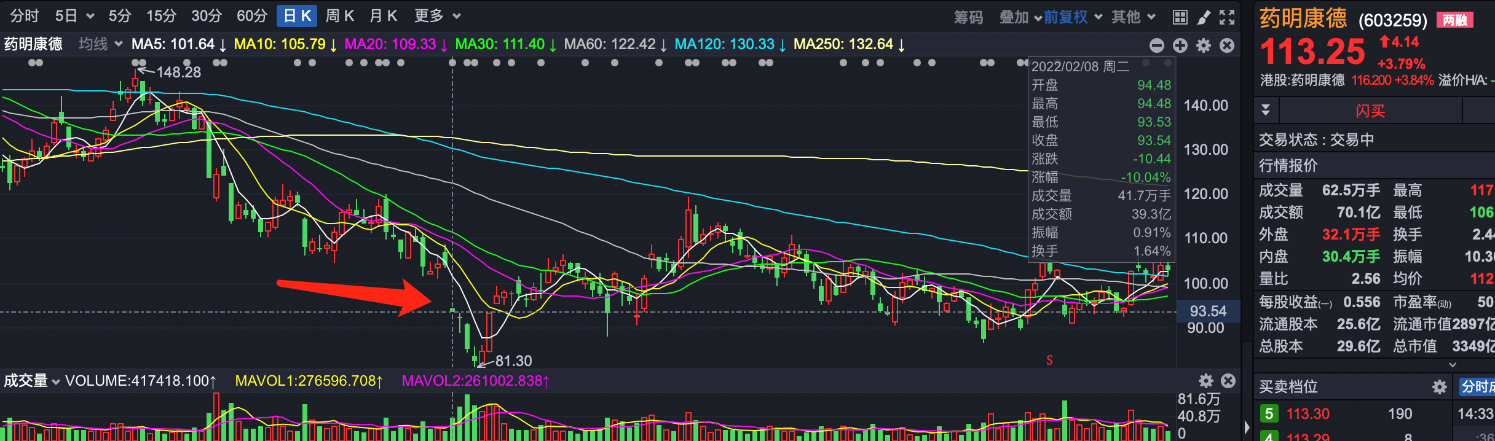Image resolution: width=1495 pixels, height=441 pixels.
Task: Select the drawing brush tool
Action: [1204, 17]
